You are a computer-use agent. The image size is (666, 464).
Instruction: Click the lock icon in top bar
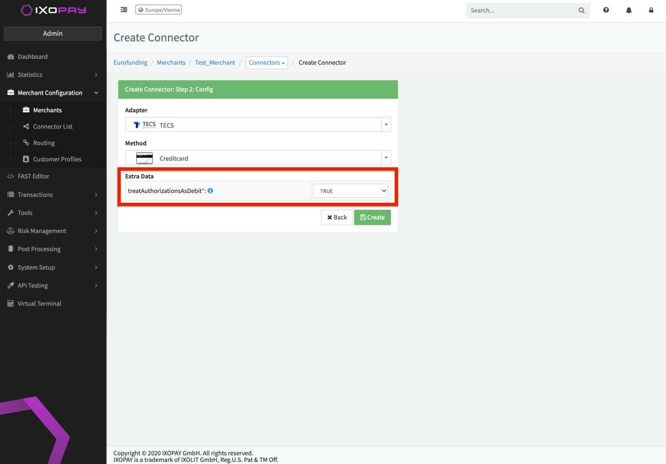[x=651, y=10]
